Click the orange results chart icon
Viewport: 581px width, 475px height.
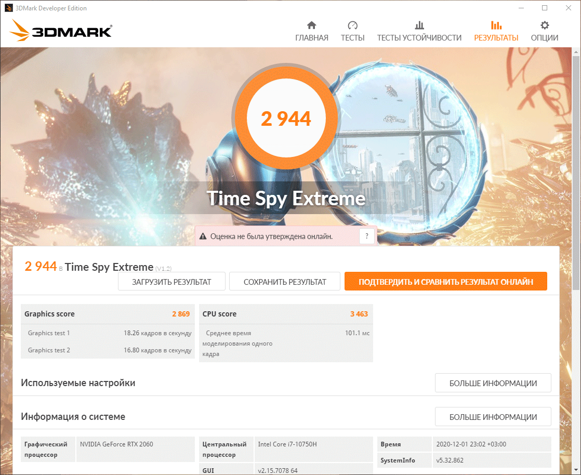click(496, 25)
